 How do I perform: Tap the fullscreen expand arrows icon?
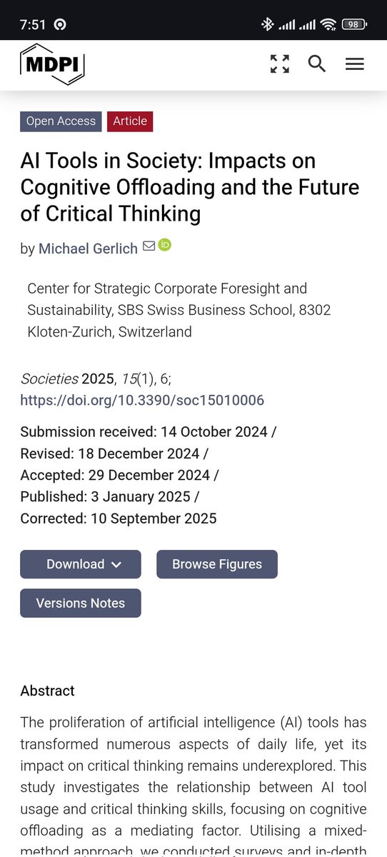(280, 64)
